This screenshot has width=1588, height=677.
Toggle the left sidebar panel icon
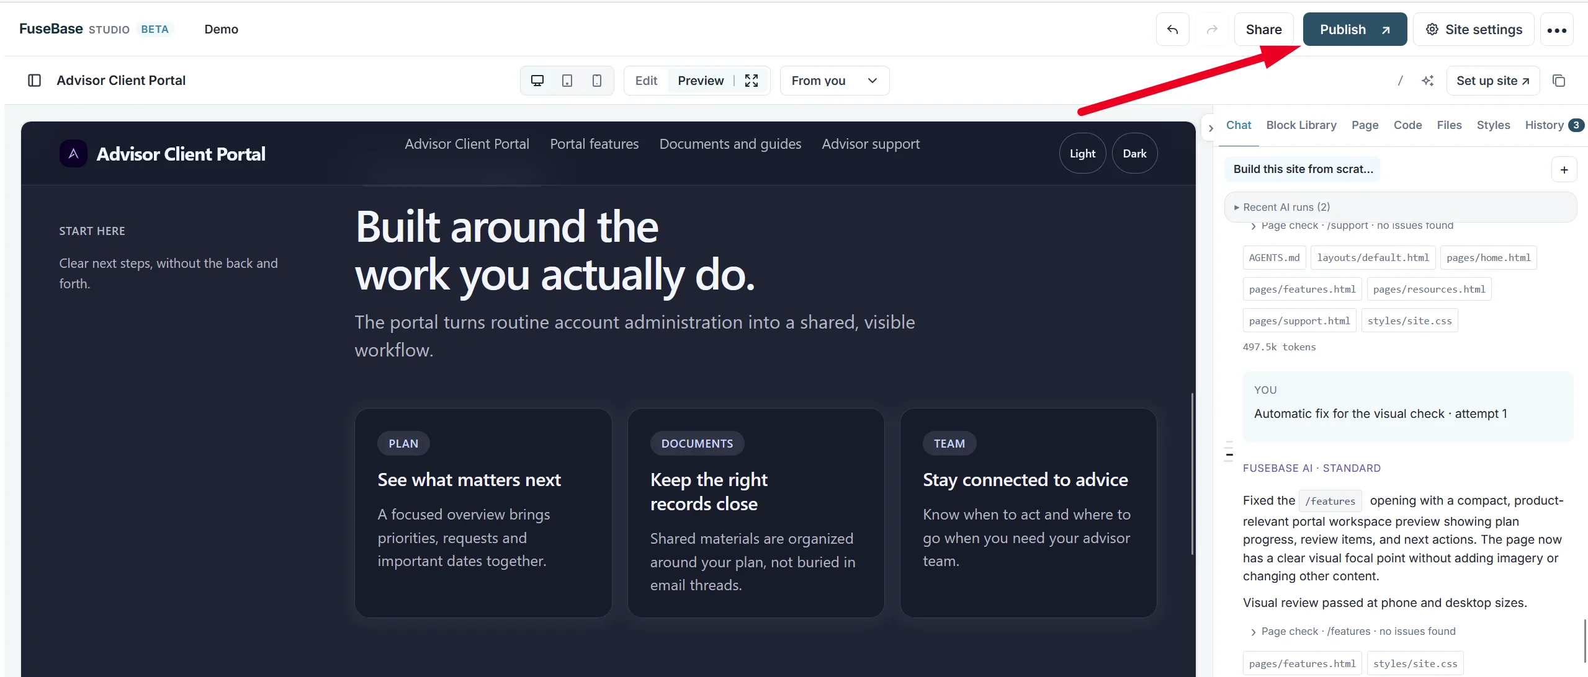pos(35,81)
